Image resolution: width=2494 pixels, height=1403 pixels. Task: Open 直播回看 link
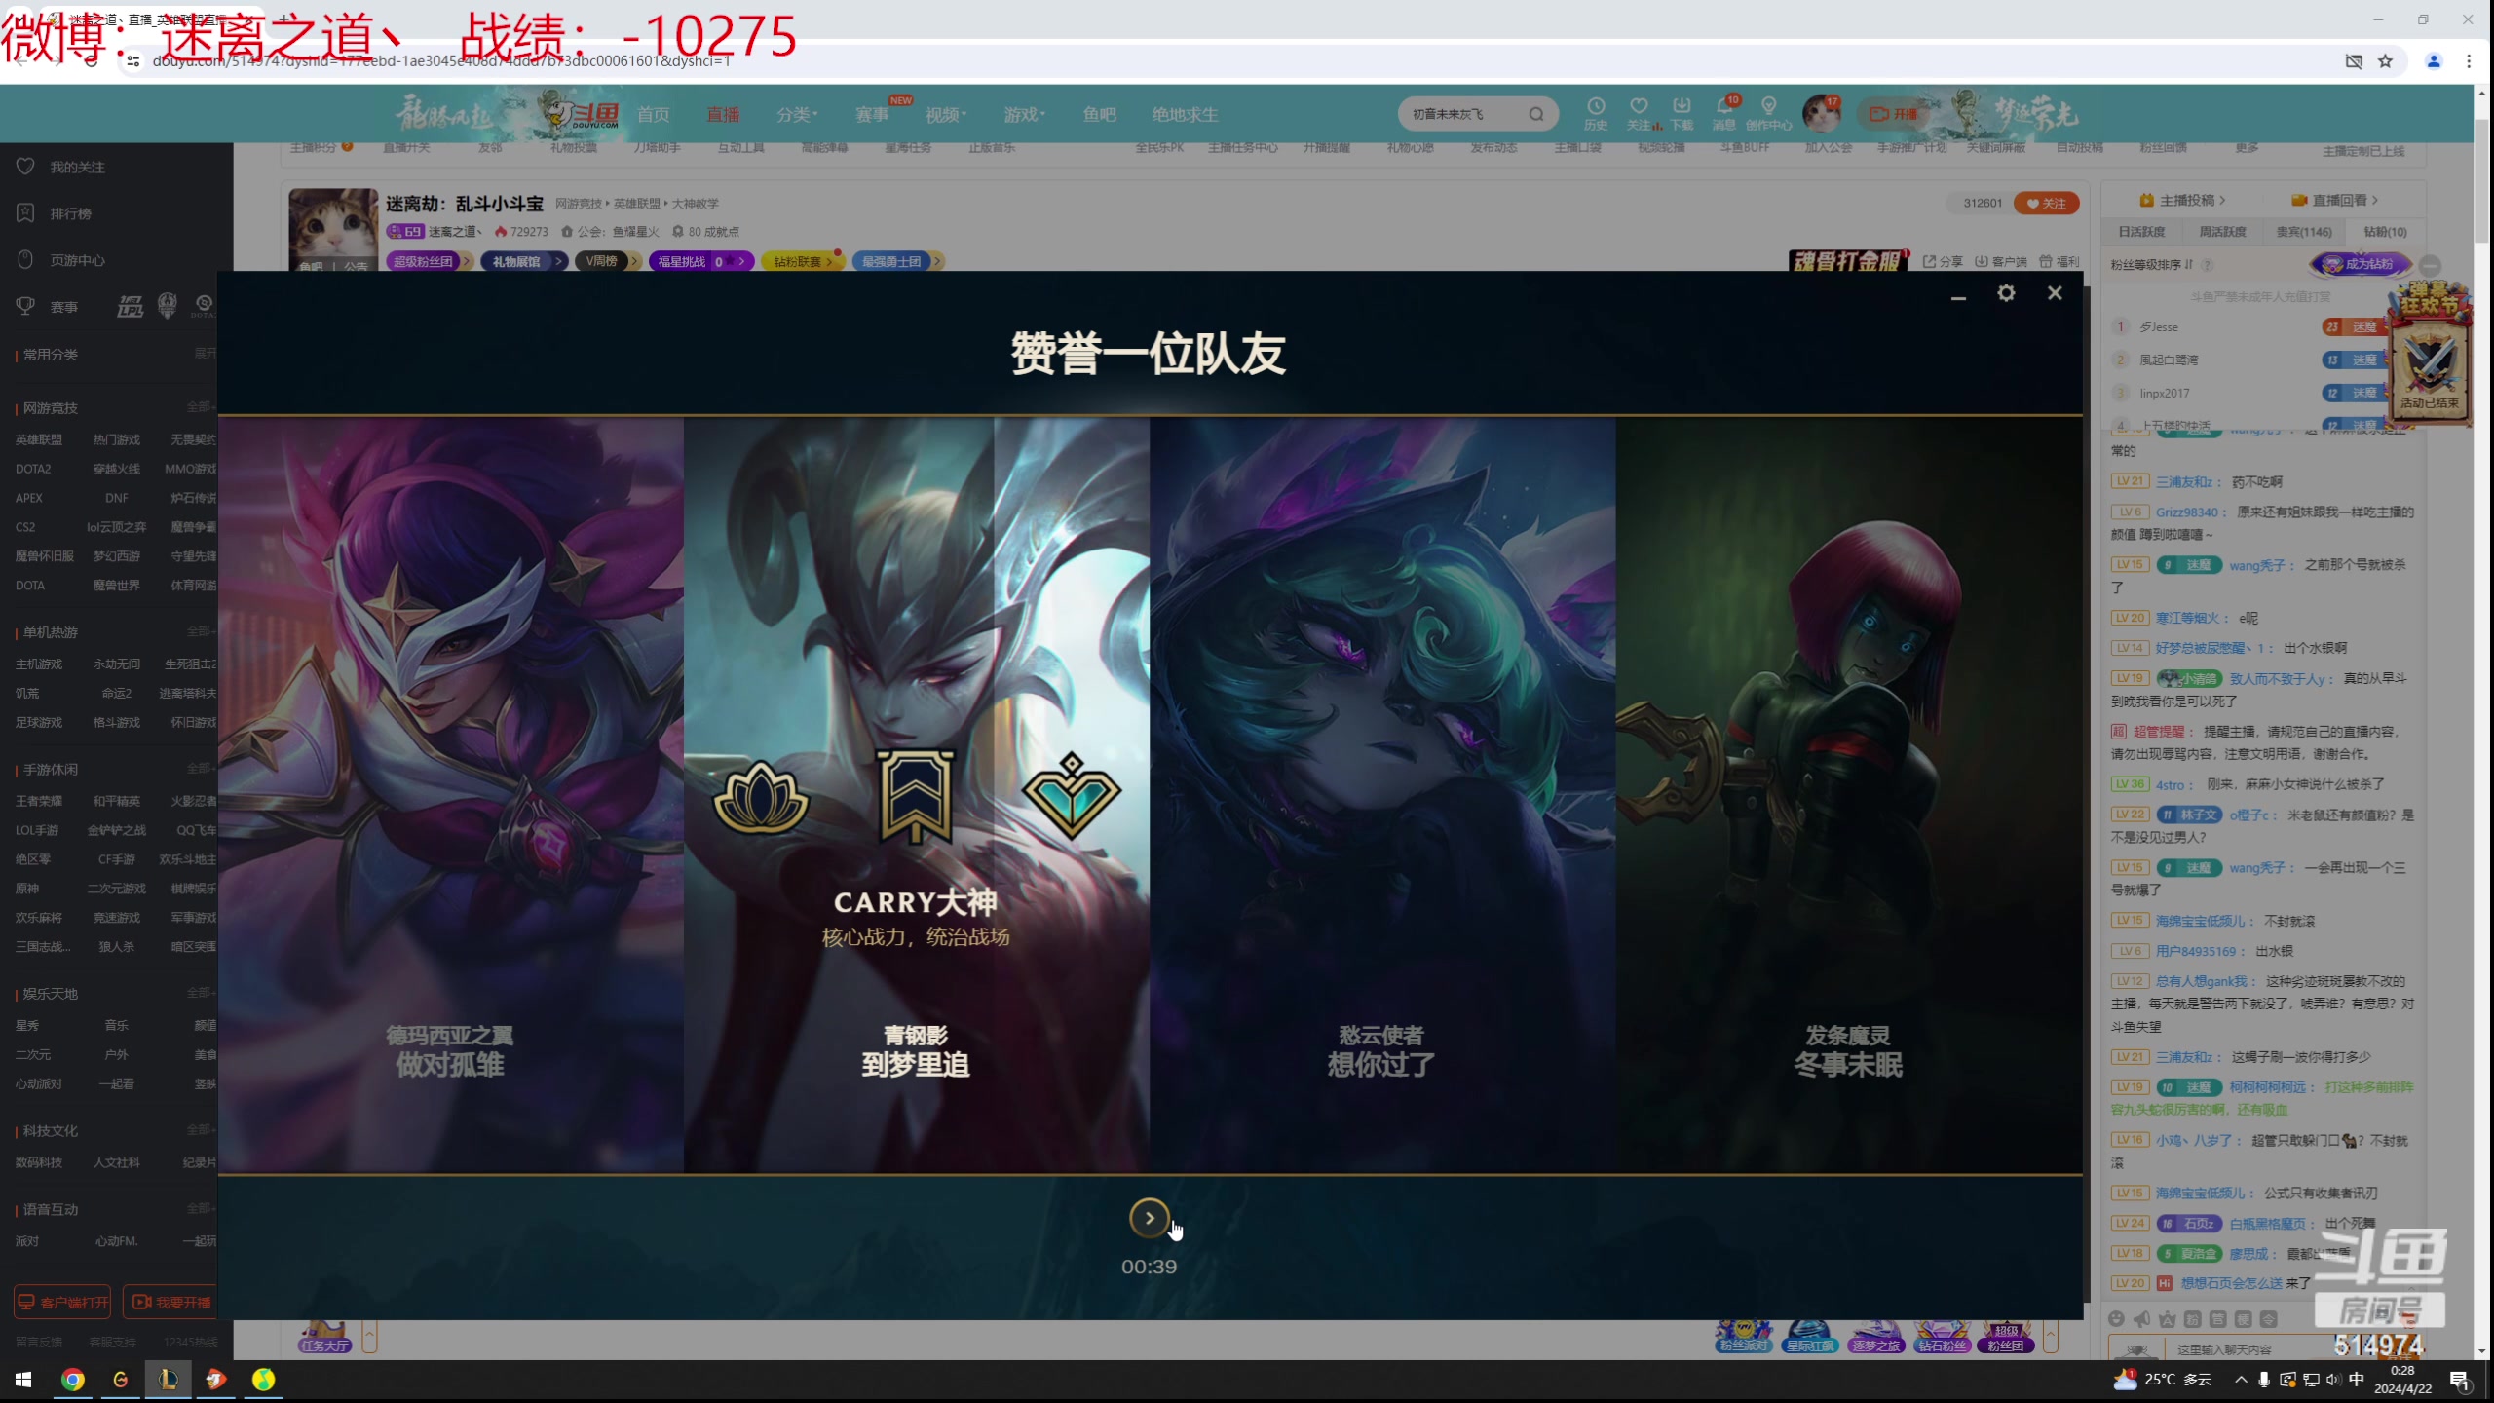pyautogui.click(x=2335, y=200)
